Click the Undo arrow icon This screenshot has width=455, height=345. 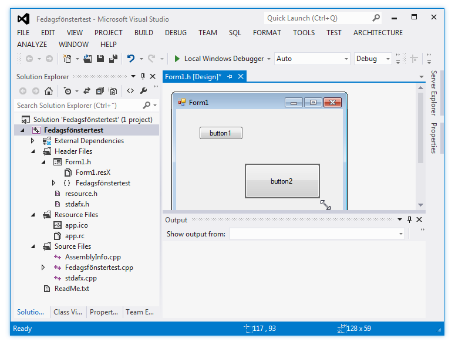pyautogui.click(x=131, y=59)
